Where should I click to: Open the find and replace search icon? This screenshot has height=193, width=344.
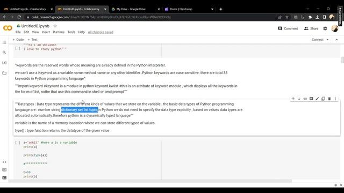pyautogui.click(x=4, y=53)
